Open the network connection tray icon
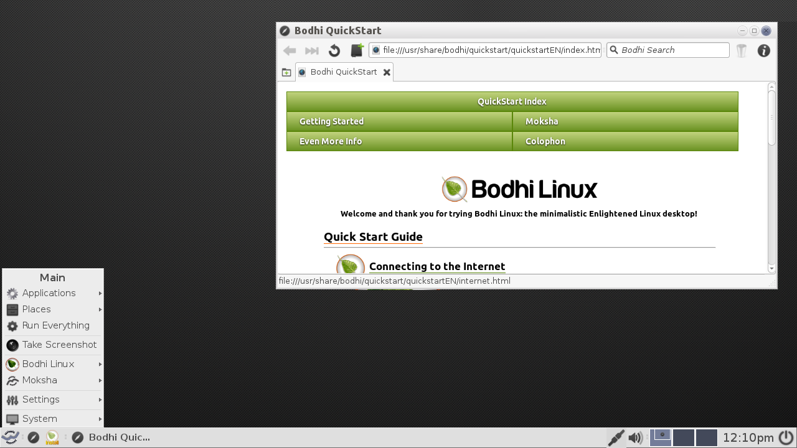The height and width of the screenshot is (448, 797). 616,437
